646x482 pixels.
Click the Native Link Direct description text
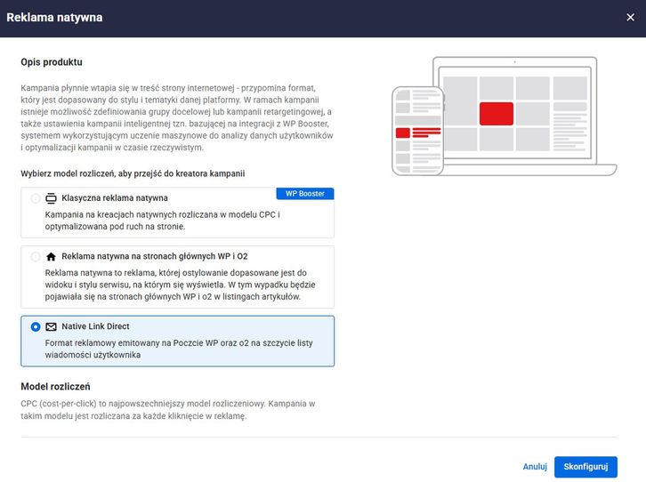pyautogui.click(x=178, y=349)
